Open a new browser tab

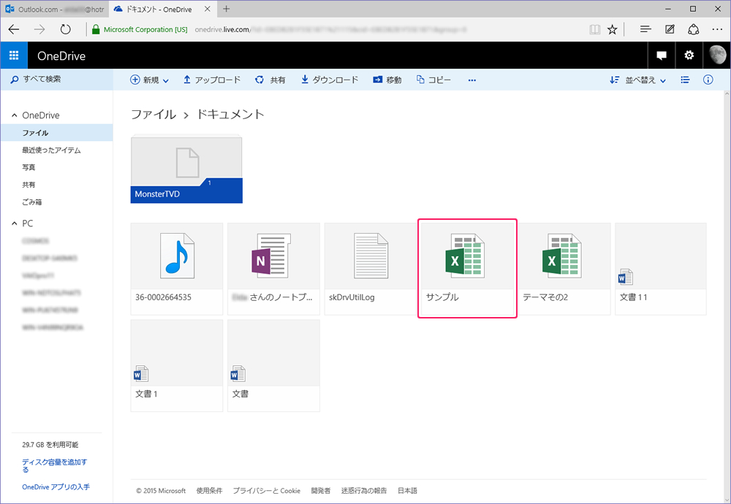226,9
